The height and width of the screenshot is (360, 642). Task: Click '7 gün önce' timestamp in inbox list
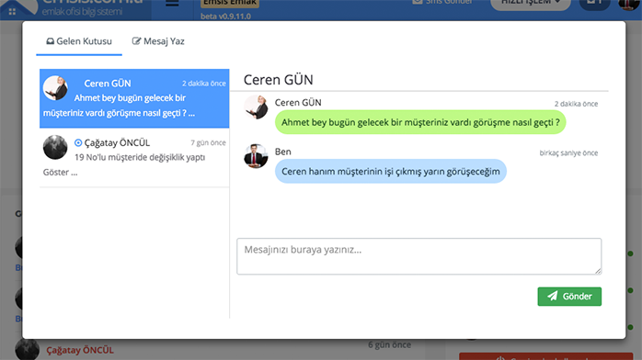208,142
